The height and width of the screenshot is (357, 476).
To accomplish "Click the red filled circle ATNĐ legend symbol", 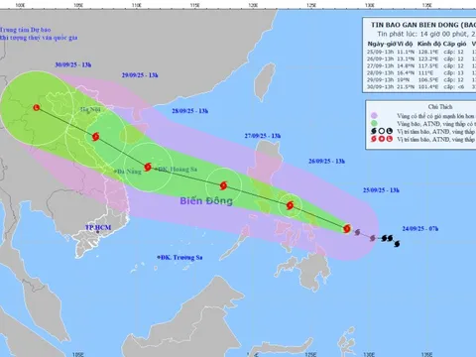I will (x=382, y=139).
